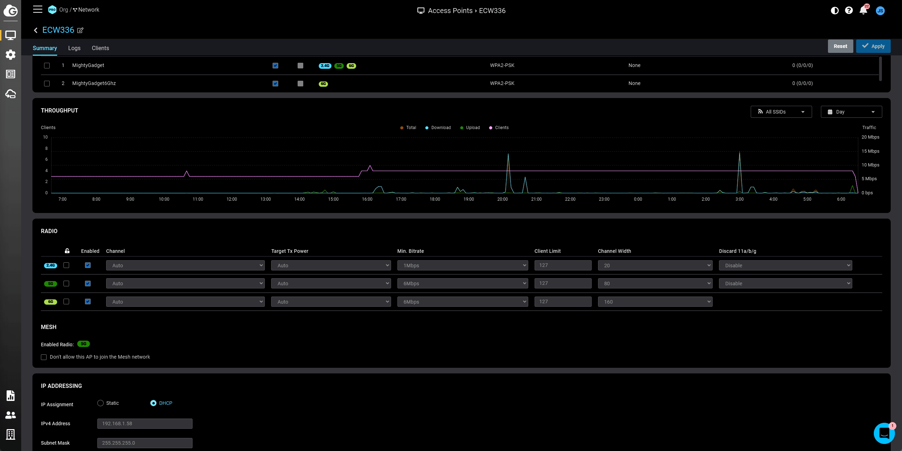This screenshot has width=902, height=451.
Task: Go back with the left chevron arrow
Action: pos(36,30)
